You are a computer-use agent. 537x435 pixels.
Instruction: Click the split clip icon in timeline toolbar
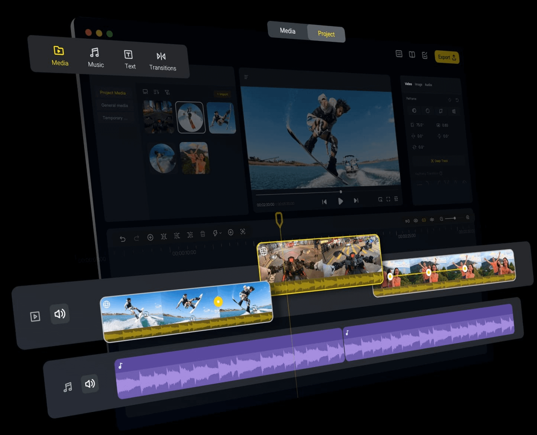point(164,236)
